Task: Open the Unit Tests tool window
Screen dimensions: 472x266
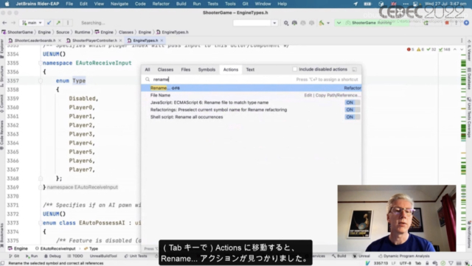Action: pos(136,256)
